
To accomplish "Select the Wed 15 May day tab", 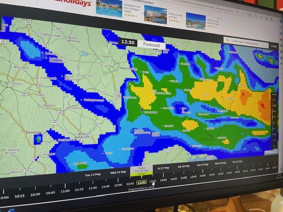I will click(x=118, y=171).
